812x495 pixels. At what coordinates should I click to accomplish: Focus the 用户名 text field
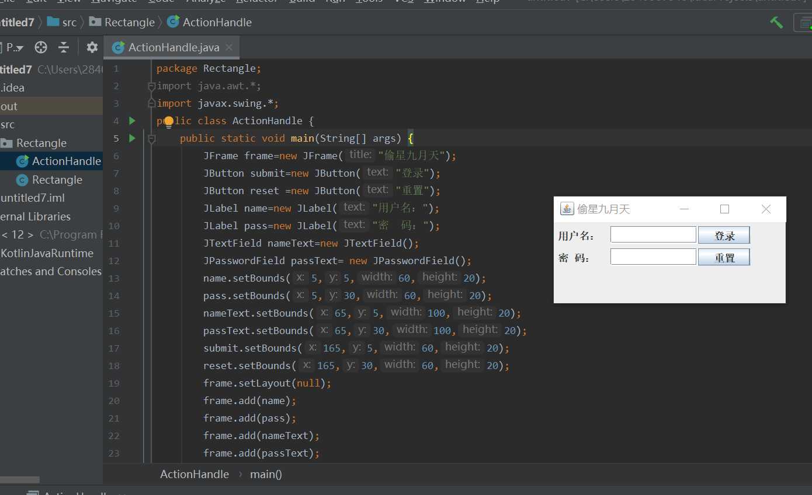[653, 234]
